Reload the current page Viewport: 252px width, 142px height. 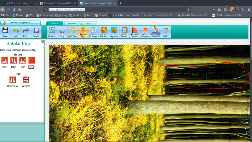point(14,10)
